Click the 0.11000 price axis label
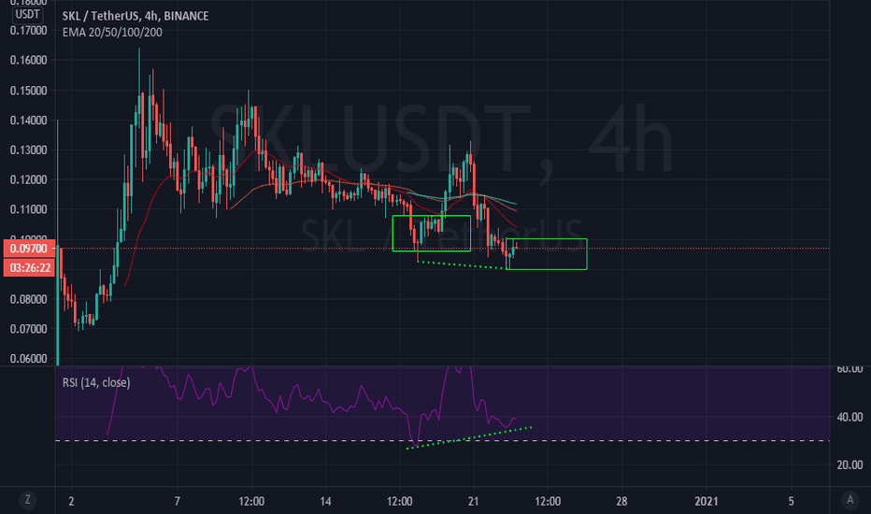 (x=28, y=209)
